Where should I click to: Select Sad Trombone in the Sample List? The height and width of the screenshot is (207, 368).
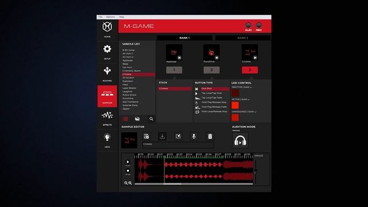point(131,102)
